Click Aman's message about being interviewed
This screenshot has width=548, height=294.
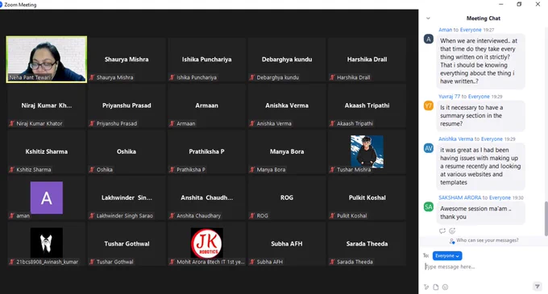pos(480,61)
